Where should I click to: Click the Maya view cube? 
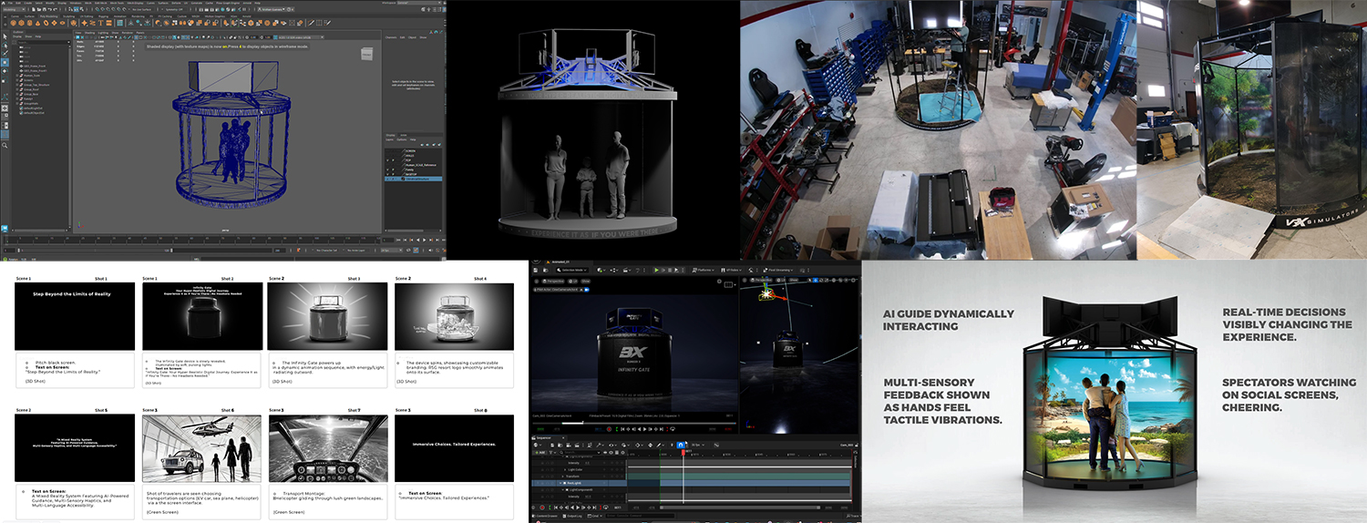point(365,53)
